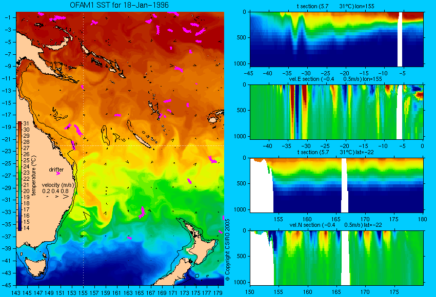Click the main SST map of the Coral and Tasman seas
This screenshot has width=436, height=297.
coord(120,148)
